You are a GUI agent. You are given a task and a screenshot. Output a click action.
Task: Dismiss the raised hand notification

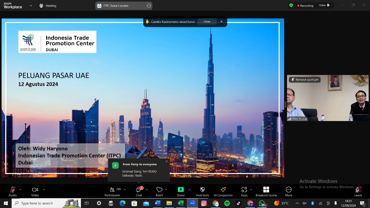click(x=221, y=22)
